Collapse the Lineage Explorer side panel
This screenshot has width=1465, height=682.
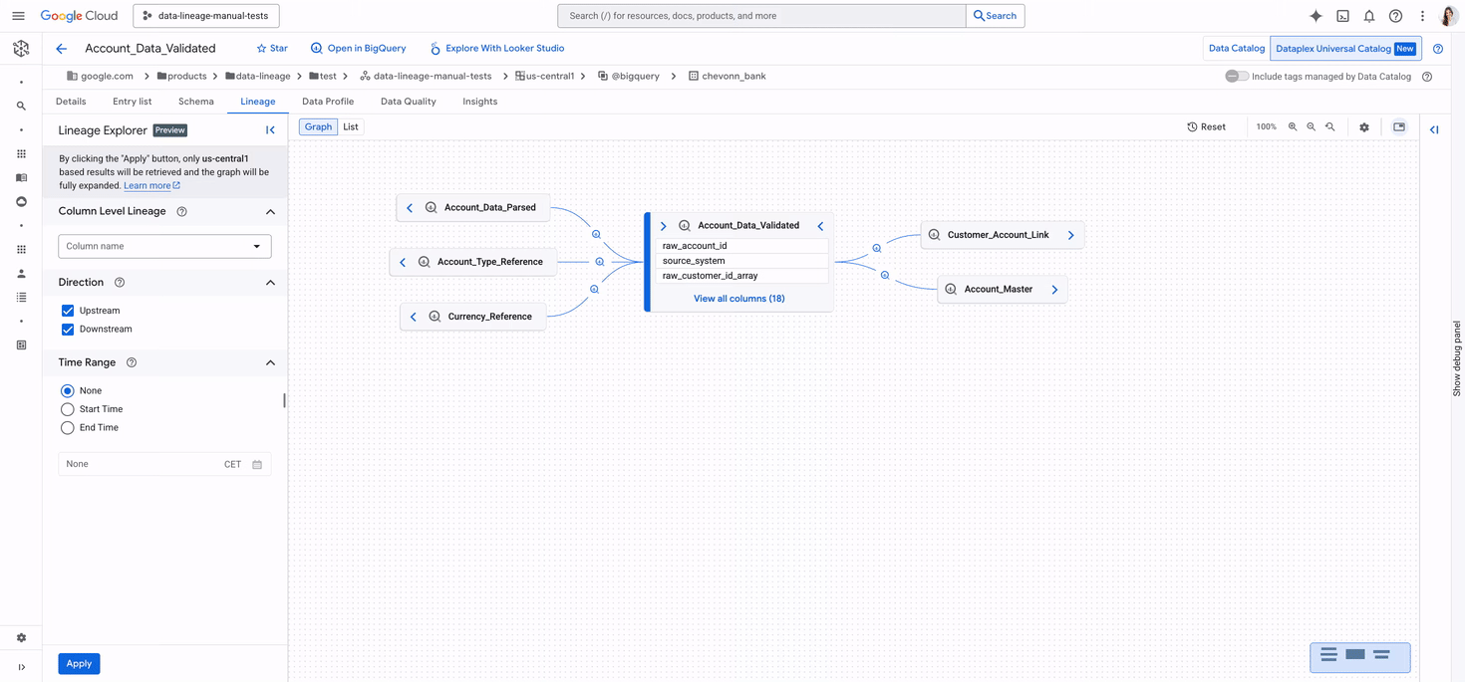270,130
